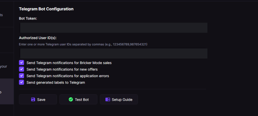Select the highlighted sidebar section at bottom left
The width and height of the screenshot is (258, 116).
(7, 91)
